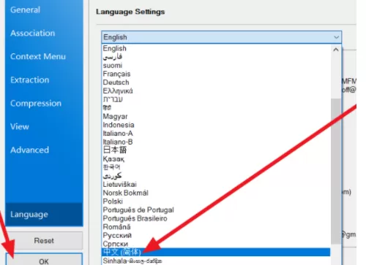
Task: Choose Norsk Bokmål from the list
Action: coord(216,193)
